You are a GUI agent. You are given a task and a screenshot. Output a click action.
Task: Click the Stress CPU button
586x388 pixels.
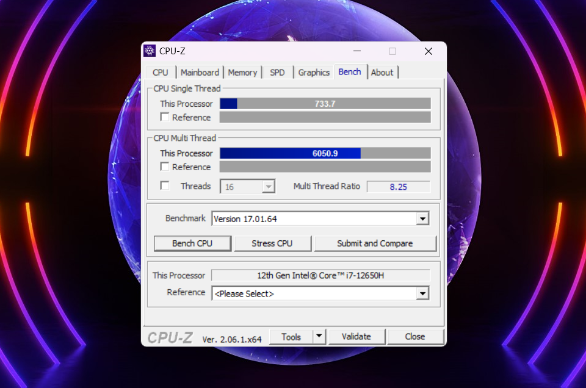[x=272, y=243]
